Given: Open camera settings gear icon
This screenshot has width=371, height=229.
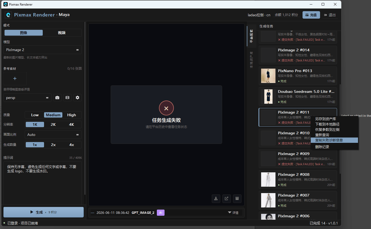Looking at the screenshot, I should click(x=77, y=98).
